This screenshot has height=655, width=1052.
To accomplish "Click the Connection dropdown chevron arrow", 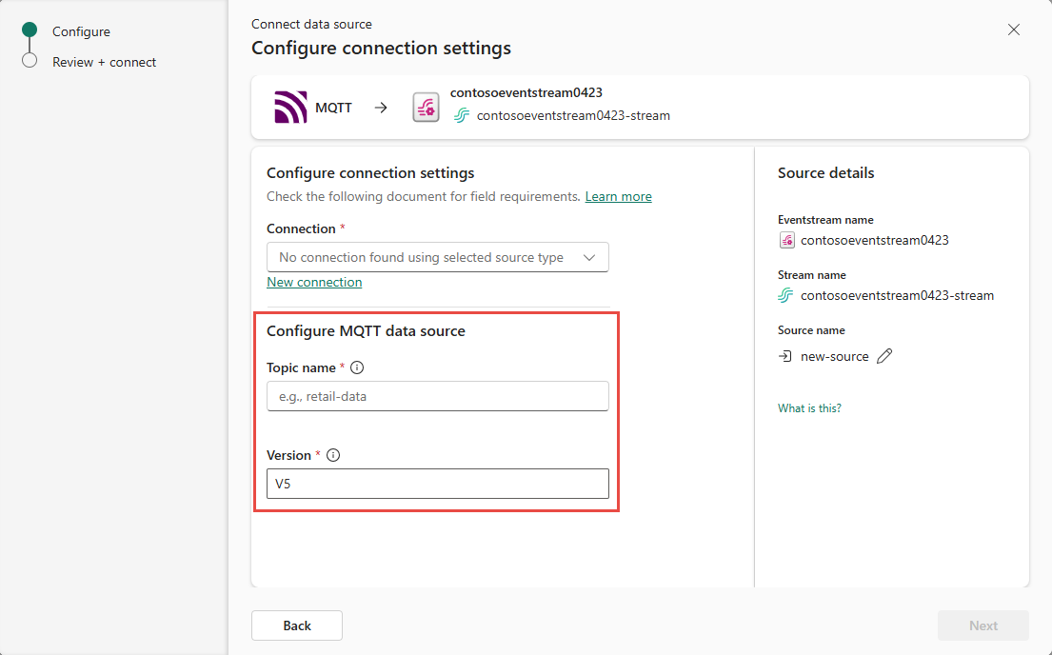I will coord(589,258).
